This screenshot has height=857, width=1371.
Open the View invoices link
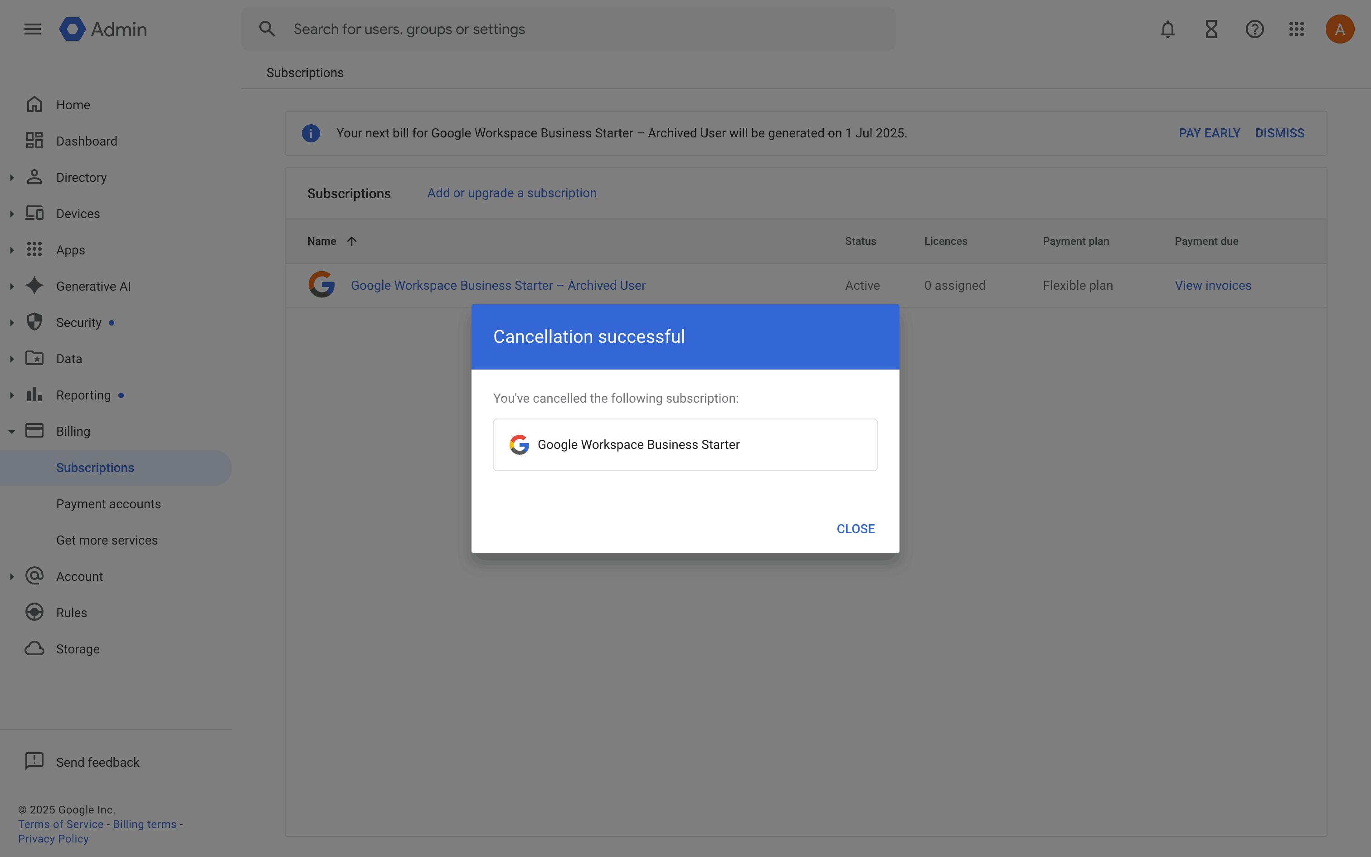pos(1213,286)
